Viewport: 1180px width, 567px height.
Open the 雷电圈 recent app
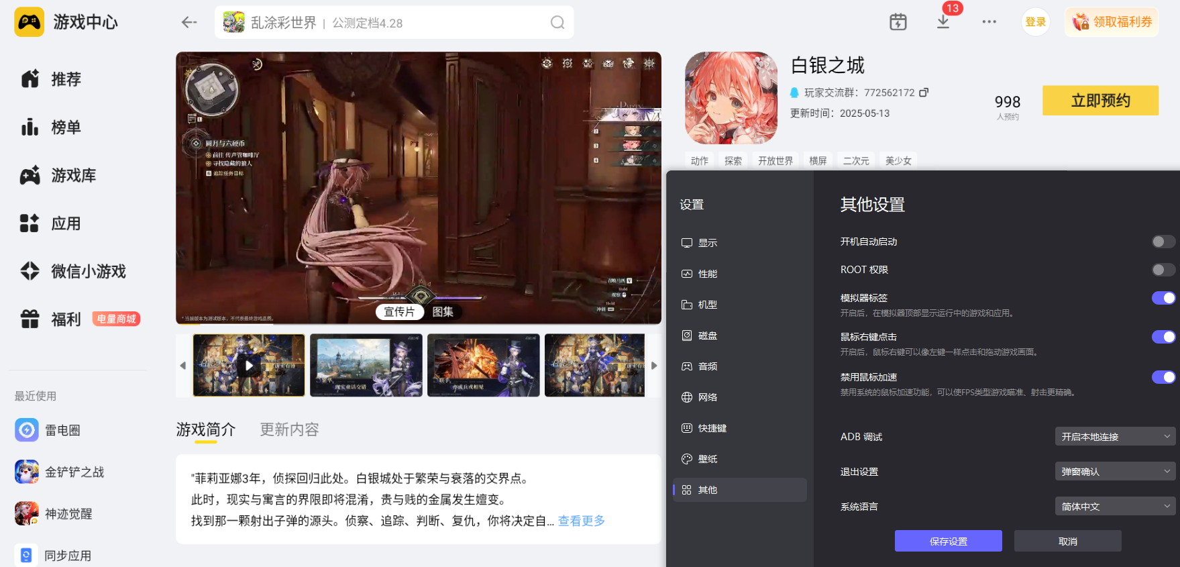click(x=48, y=430)
